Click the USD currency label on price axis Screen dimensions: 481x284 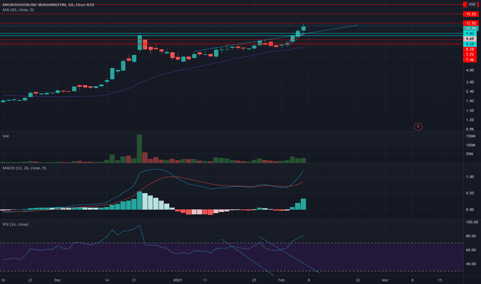click(472, 4)
